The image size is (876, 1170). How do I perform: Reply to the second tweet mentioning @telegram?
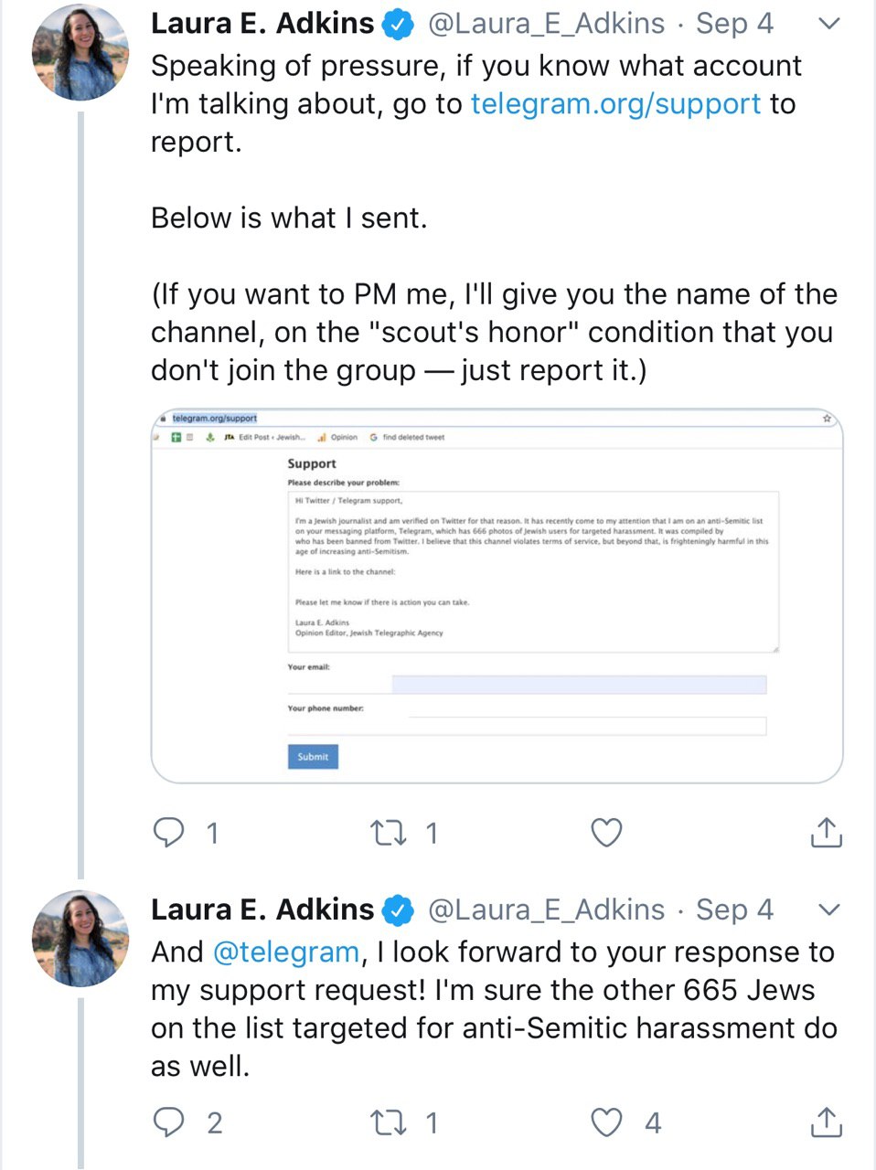pyautogui.click(x=169, y=1122)
